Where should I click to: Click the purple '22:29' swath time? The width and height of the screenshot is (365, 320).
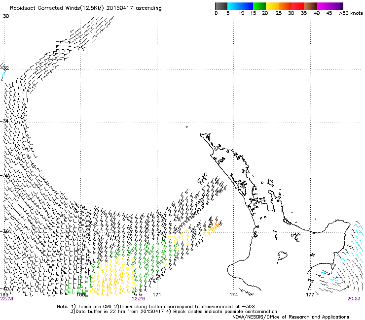(x=138, y=299)
